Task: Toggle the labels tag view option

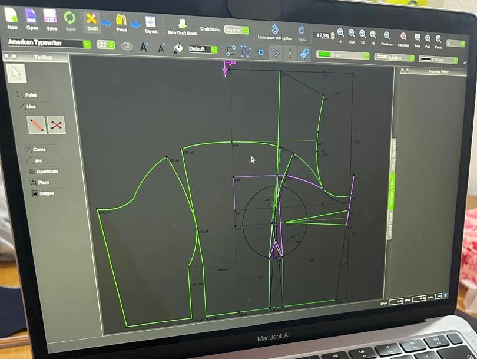Action: coord(304,54)
